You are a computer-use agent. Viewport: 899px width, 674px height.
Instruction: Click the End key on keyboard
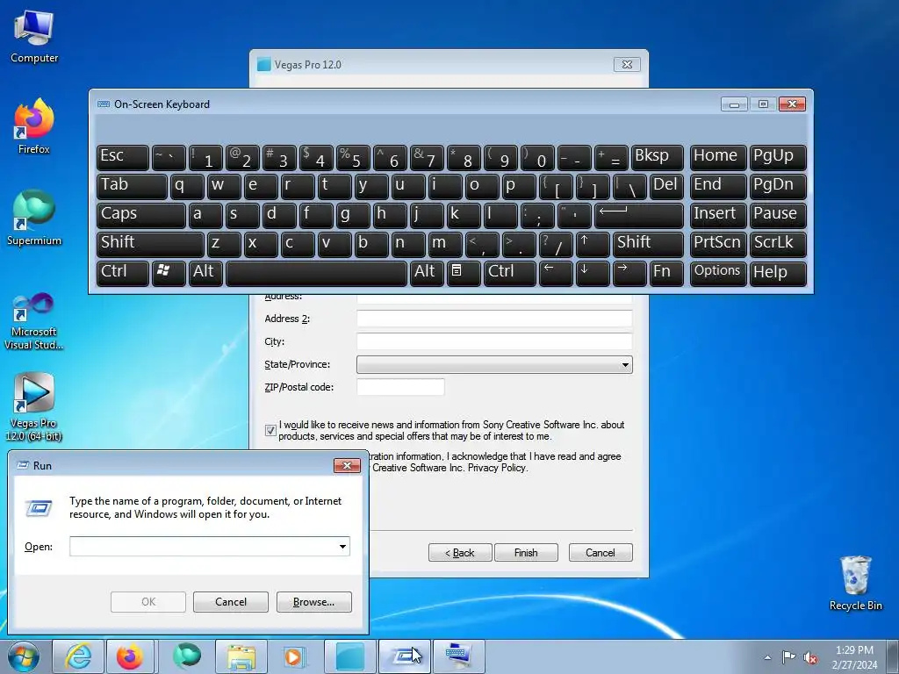(718, 187)
